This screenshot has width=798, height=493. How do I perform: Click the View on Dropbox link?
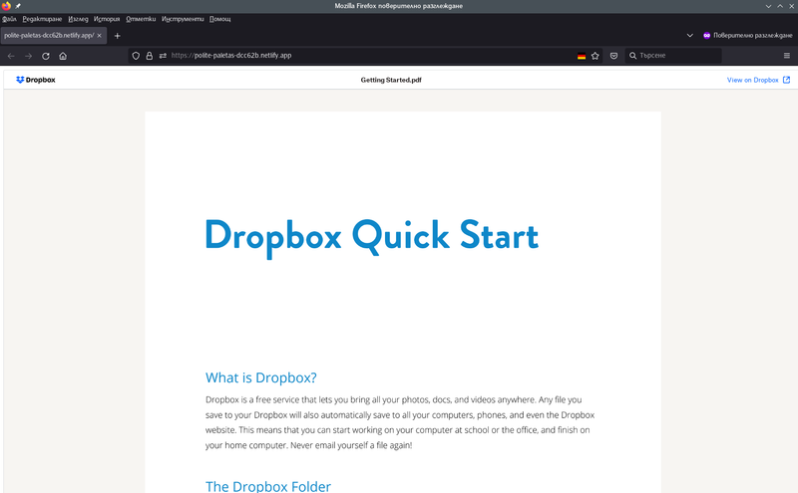click(x=752, y=80)
